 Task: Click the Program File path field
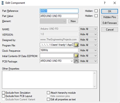[57, 45]
